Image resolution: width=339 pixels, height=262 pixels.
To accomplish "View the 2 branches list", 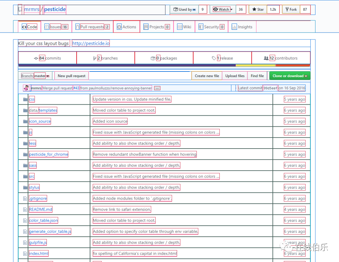I will (x=106, y=58).
